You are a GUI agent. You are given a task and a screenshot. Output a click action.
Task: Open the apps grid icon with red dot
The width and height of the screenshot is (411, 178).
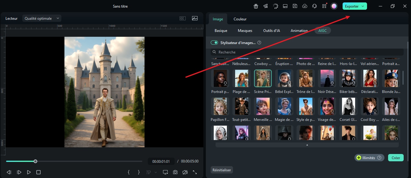click(x=324, y=6)
